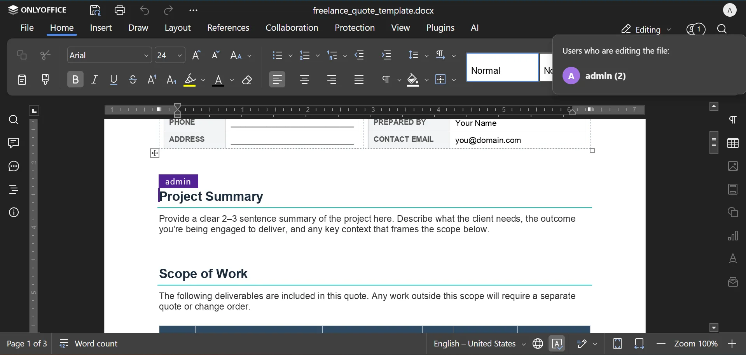746x355 pixels.
Task: Switch to the Insert tab
Action: pyautogui.click(x=101, y=28)
